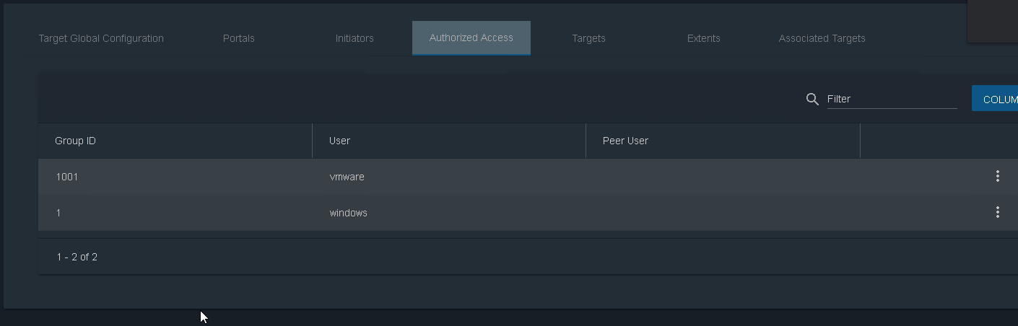Click the search magnifier icon
Viewport: 1018px width, 326px height.
click(812, 99)
